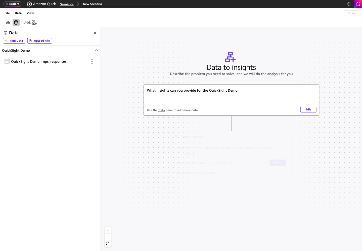This screenshot has height=251, width=362.
Task: Click the Share button
Action: click(x=352, y=13)
